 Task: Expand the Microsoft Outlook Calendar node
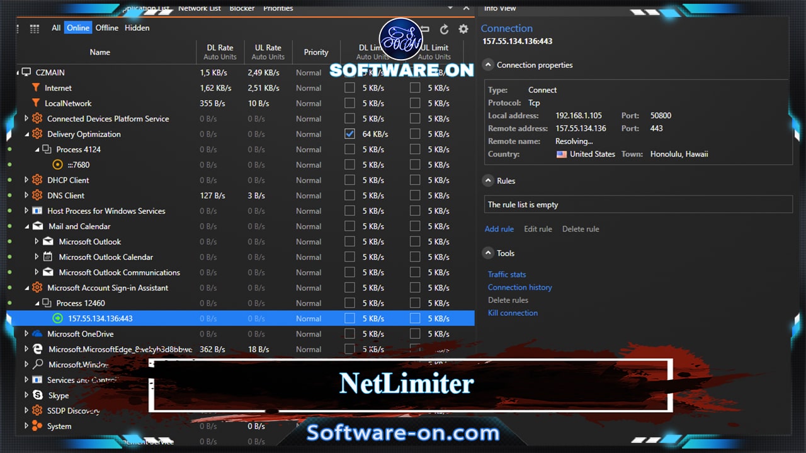click(37, 257)
